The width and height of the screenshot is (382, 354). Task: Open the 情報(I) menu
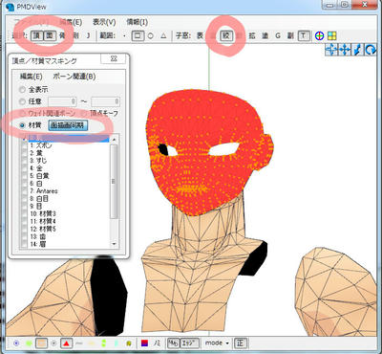pyautogui.click(x=138, y=22)
